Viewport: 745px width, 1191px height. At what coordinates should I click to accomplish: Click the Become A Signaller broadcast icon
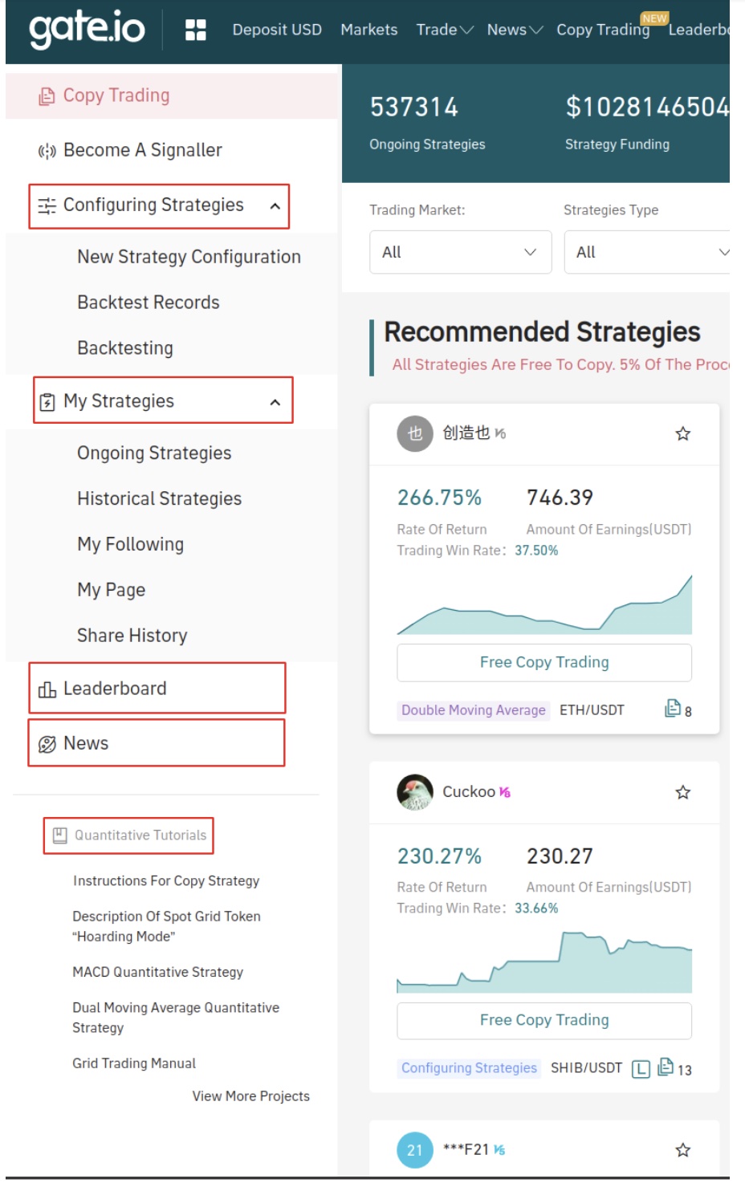(x=47, y=151)
